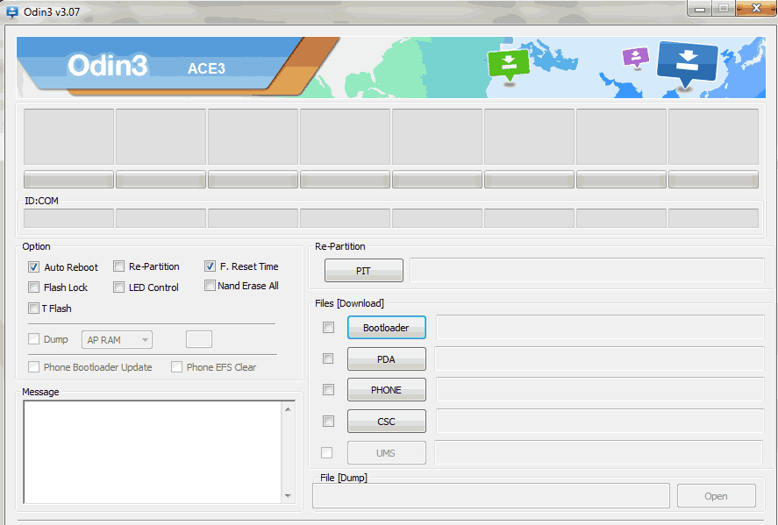Minimize the Odin3 window
The height and width of the screenshot is (525, 778).
pyautogui.click(x=700, y=9)
